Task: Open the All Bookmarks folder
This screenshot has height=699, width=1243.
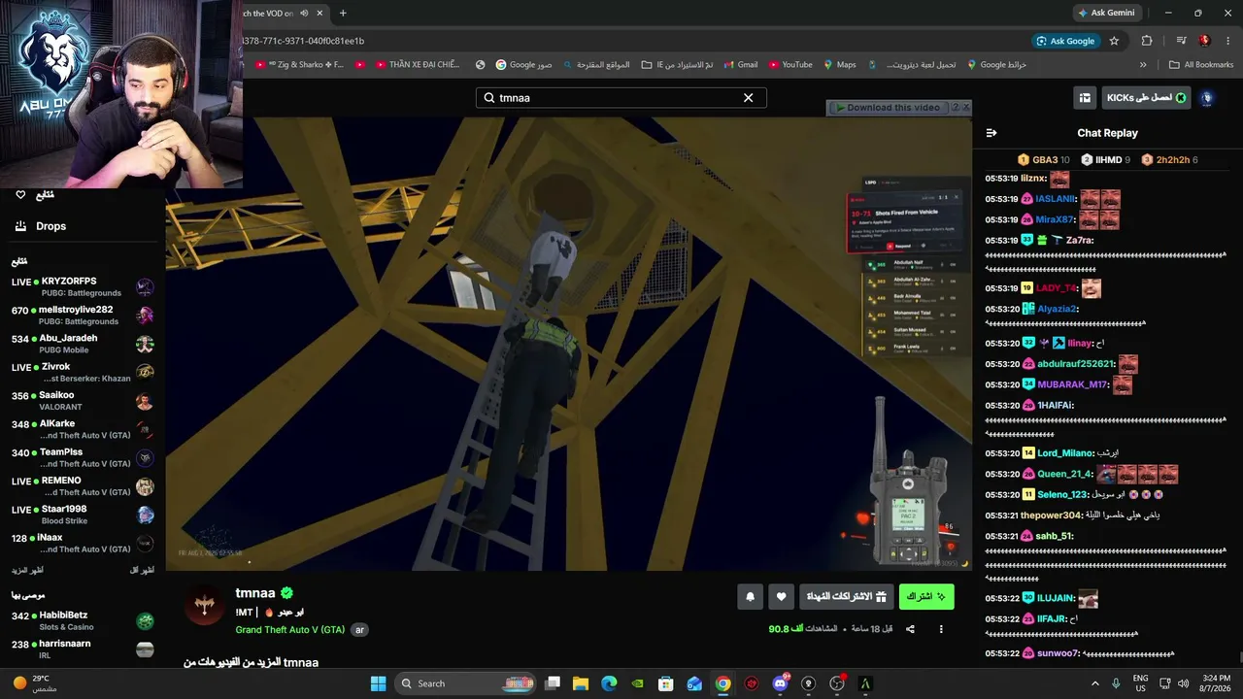Action: coord(1201,65)
